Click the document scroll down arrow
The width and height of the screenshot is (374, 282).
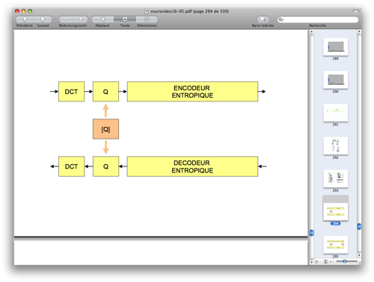pos(311,262)
